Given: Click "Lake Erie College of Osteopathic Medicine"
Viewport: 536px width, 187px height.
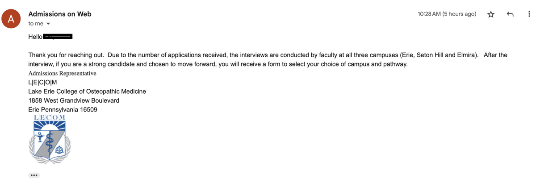Looking at the screenshot, I should [87, 91].
